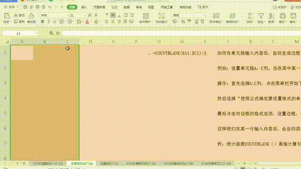Screen dimensions: 301x169
Task: Click the eraser clear-format icon
Action: coord(96,22)
